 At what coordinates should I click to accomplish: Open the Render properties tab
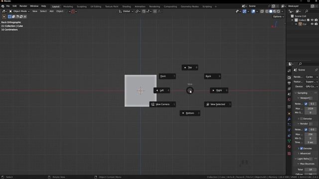click(289, 78)
